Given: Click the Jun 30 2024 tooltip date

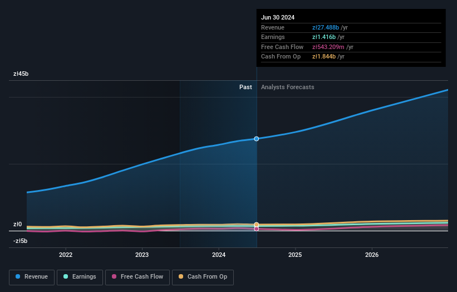Looking at the screenshot, I should pyautogui.click(x=278, y=17).
